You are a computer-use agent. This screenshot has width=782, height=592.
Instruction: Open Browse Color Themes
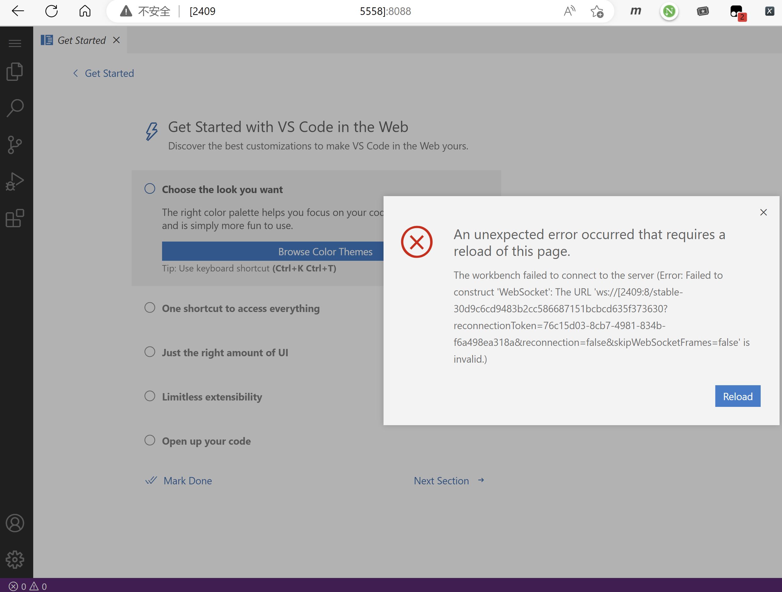[x=325, y=251]
